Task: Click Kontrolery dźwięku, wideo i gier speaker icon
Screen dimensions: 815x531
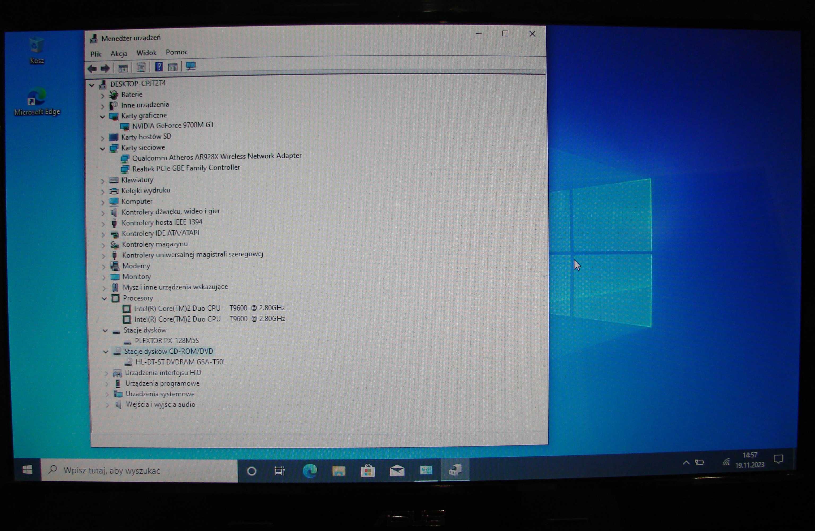Action: [x=114, y=213]
